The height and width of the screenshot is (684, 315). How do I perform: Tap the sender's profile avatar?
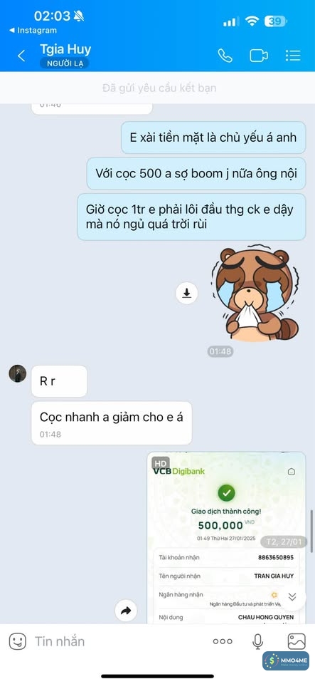pos(18,374)
